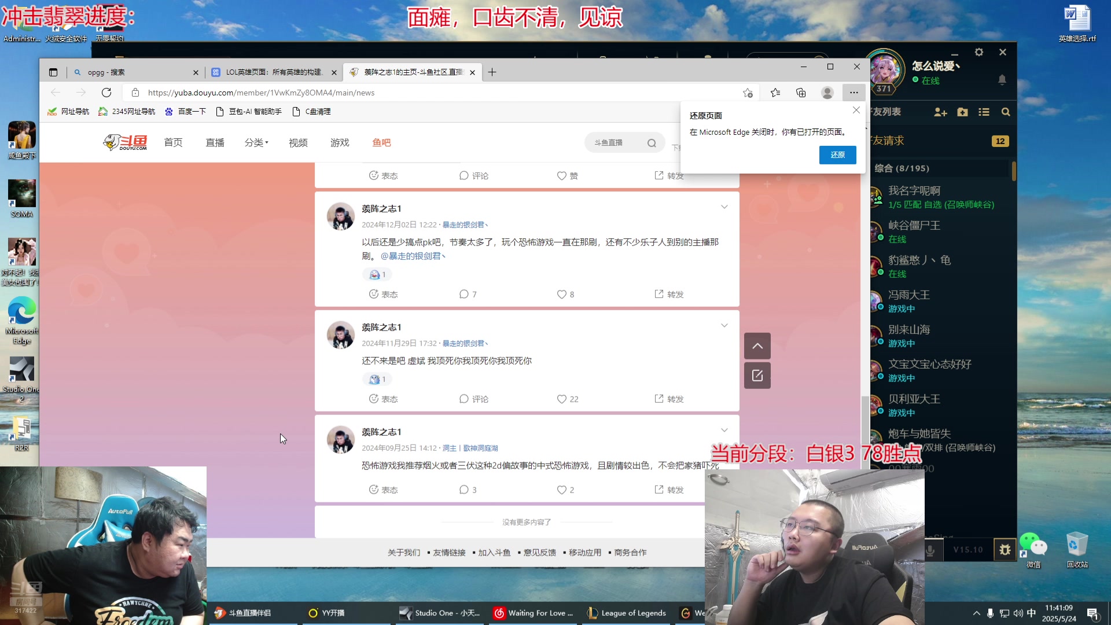Open Microsoft Edge desktop shortcut
This screenshot has height=625, width=1111.
[22, 320]
